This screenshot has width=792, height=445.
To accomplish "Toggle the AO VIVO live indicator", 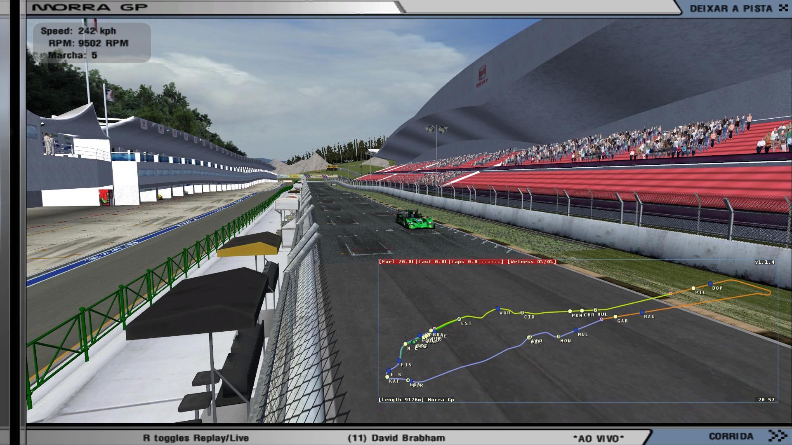I will point(599,438).
